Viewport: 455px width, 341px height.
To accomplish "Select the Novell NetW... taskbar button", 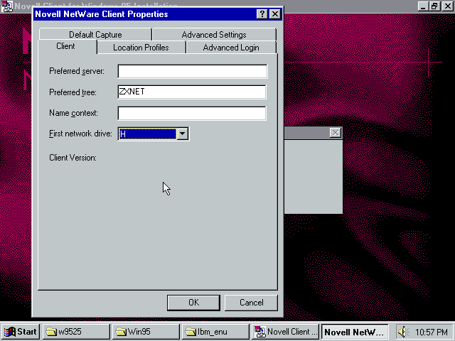I will click(355, 332).
